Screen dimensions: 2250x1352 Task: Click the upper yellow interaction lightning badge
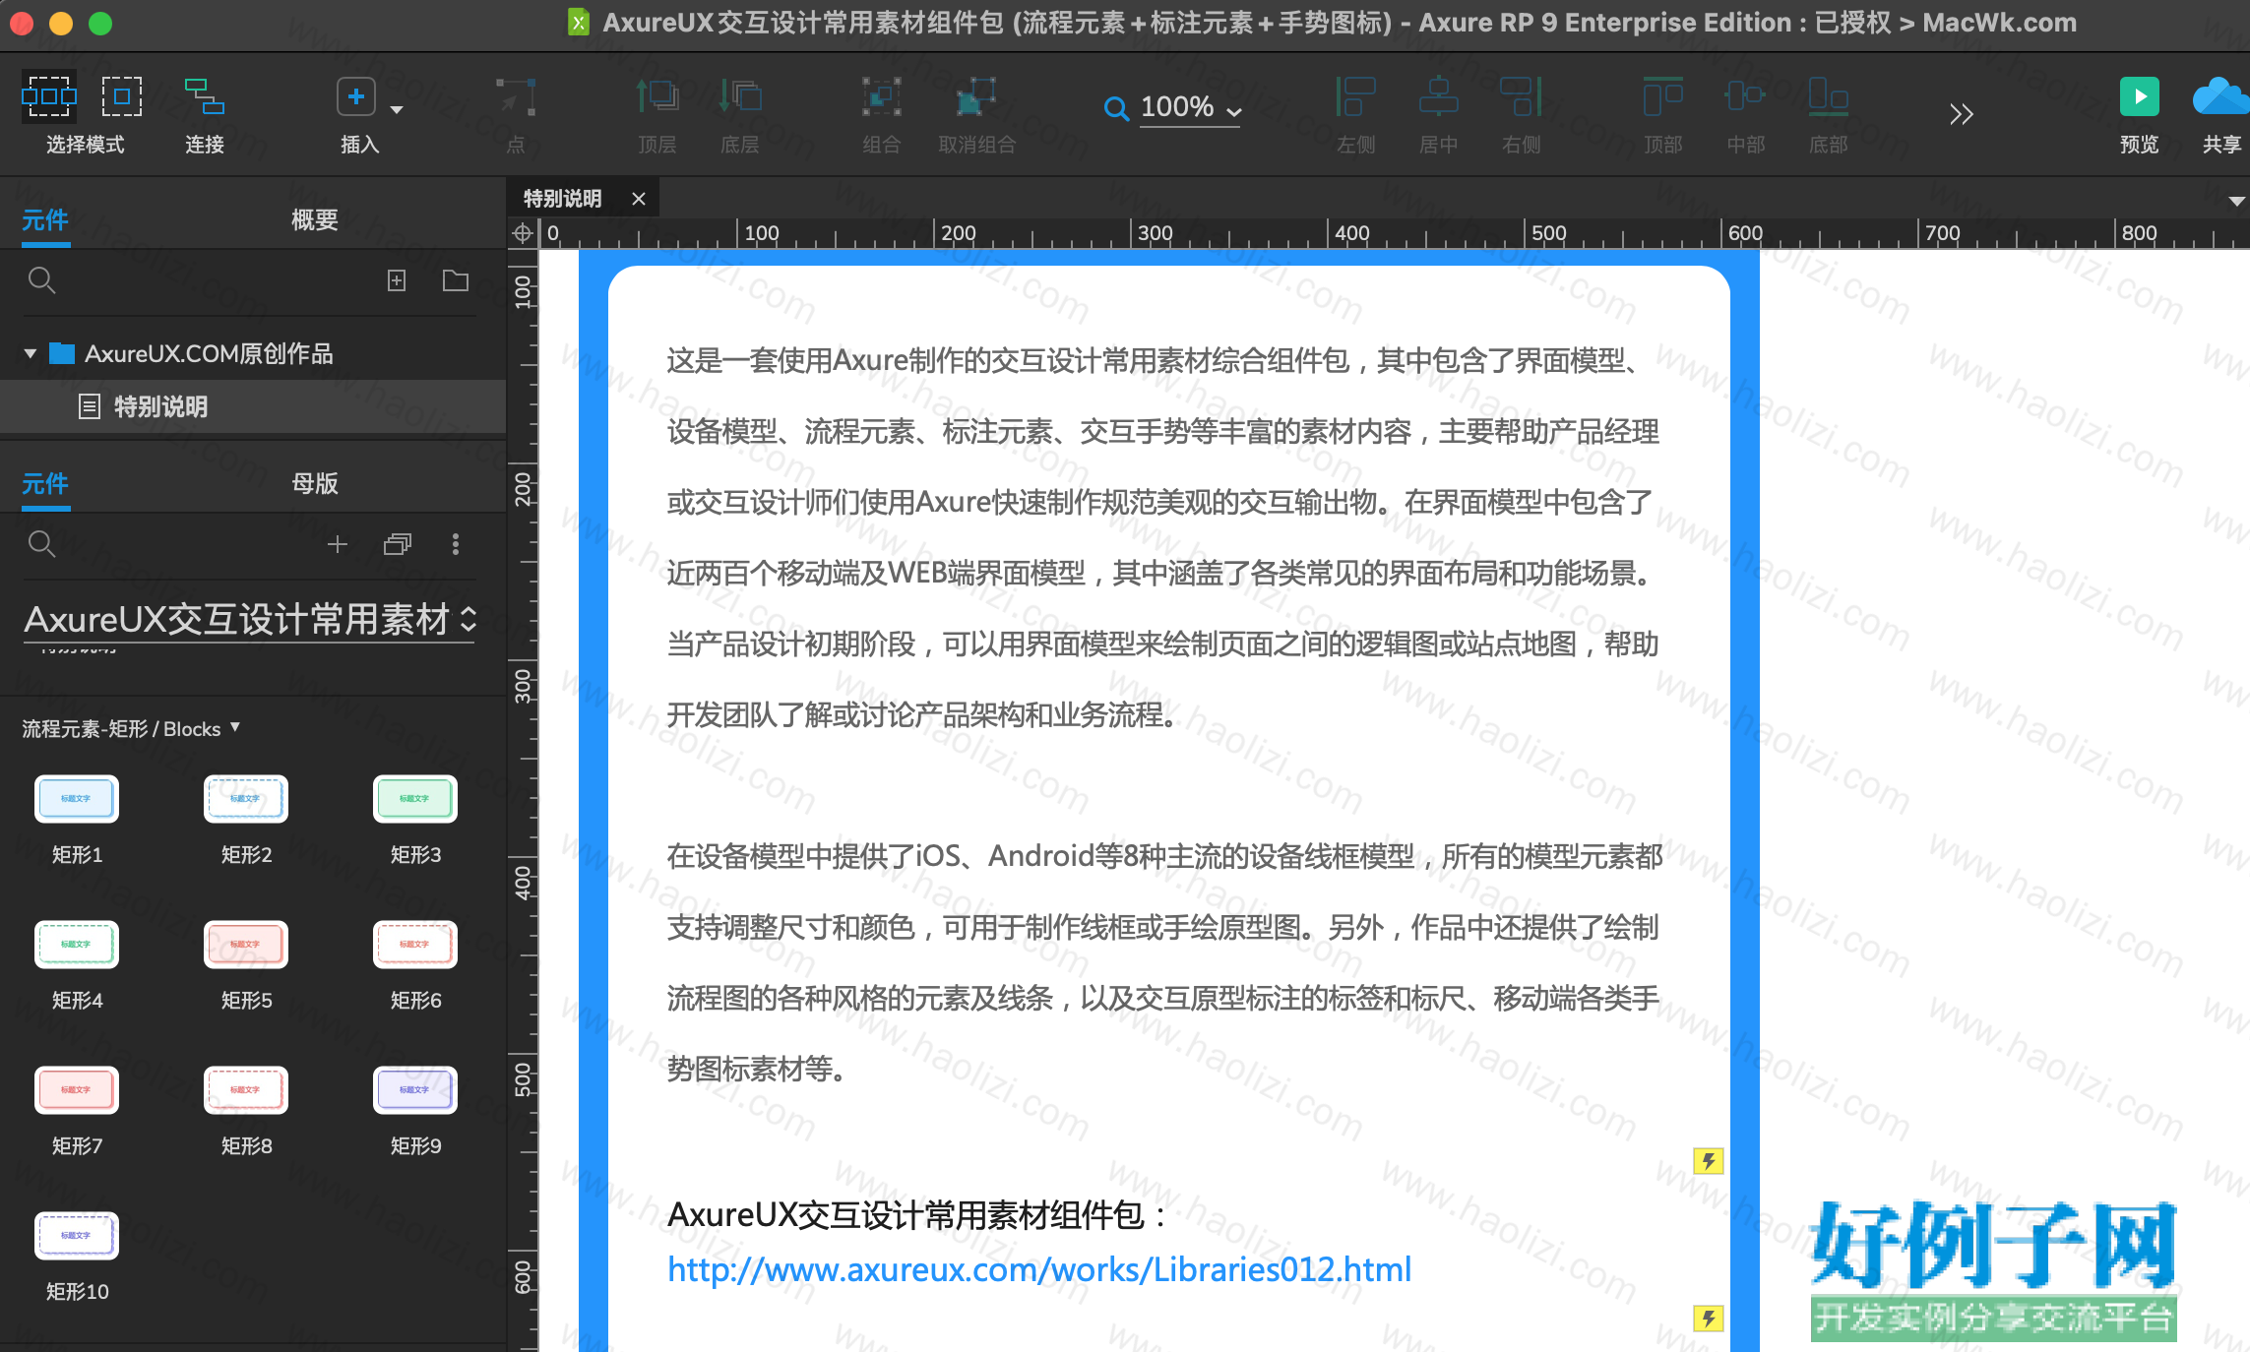1708,1161
